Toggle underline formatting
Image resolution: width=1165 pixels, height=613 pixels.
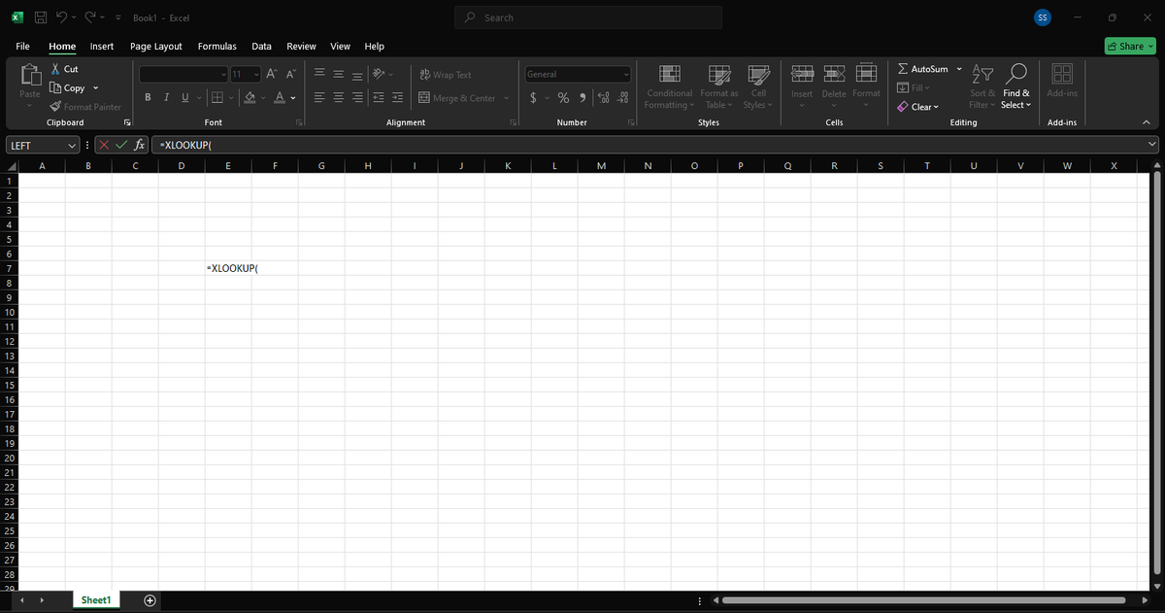(x=184, y=97)
